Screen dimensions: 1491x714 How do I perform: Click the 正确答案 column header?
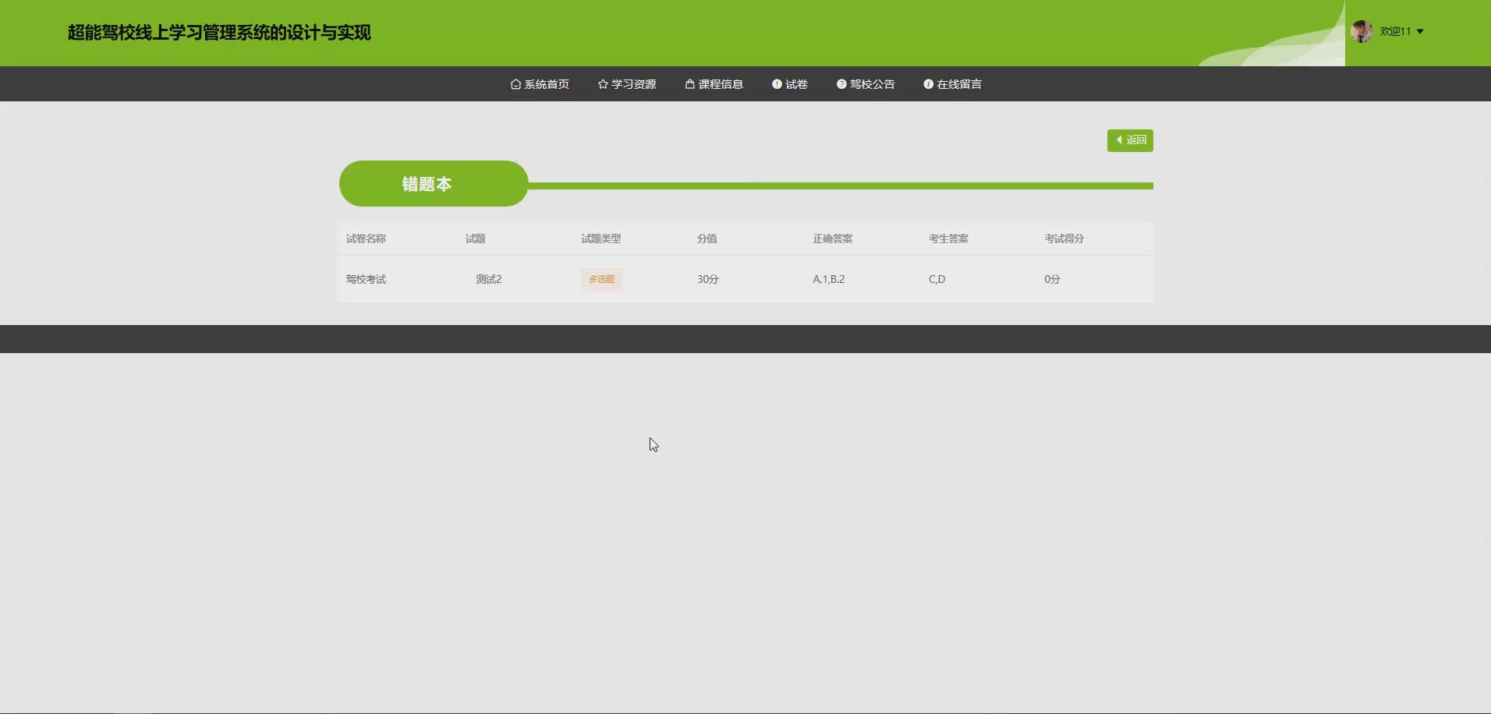(831, 239)
